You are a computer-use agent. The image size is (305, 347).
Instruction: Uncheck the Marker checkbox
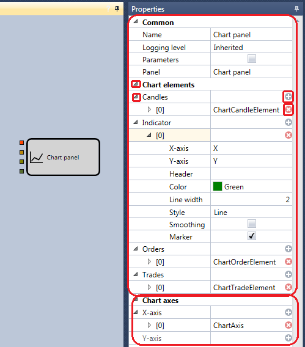[252, 236]
